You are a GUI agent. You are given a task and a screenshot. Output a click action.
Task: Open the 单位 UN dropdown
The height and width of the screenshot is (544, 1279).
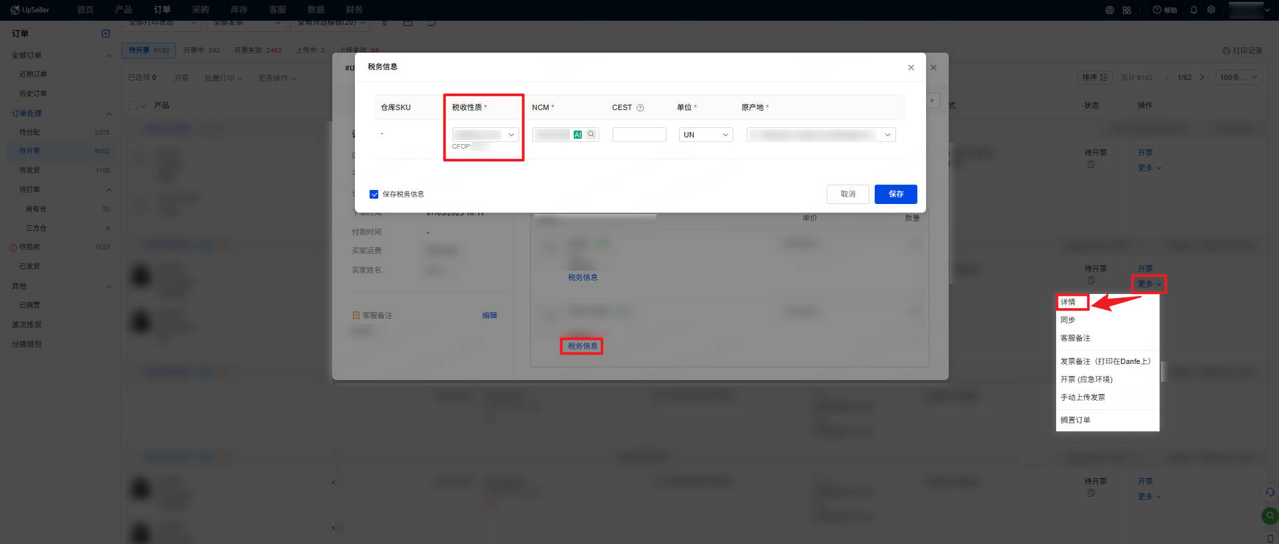coord(706,135)
